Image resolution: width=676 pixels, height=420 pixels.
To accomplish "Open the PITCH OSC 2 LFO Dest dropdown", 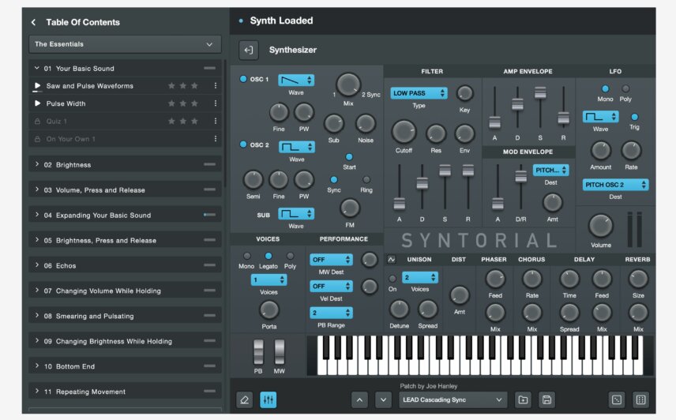I will 615,185.
